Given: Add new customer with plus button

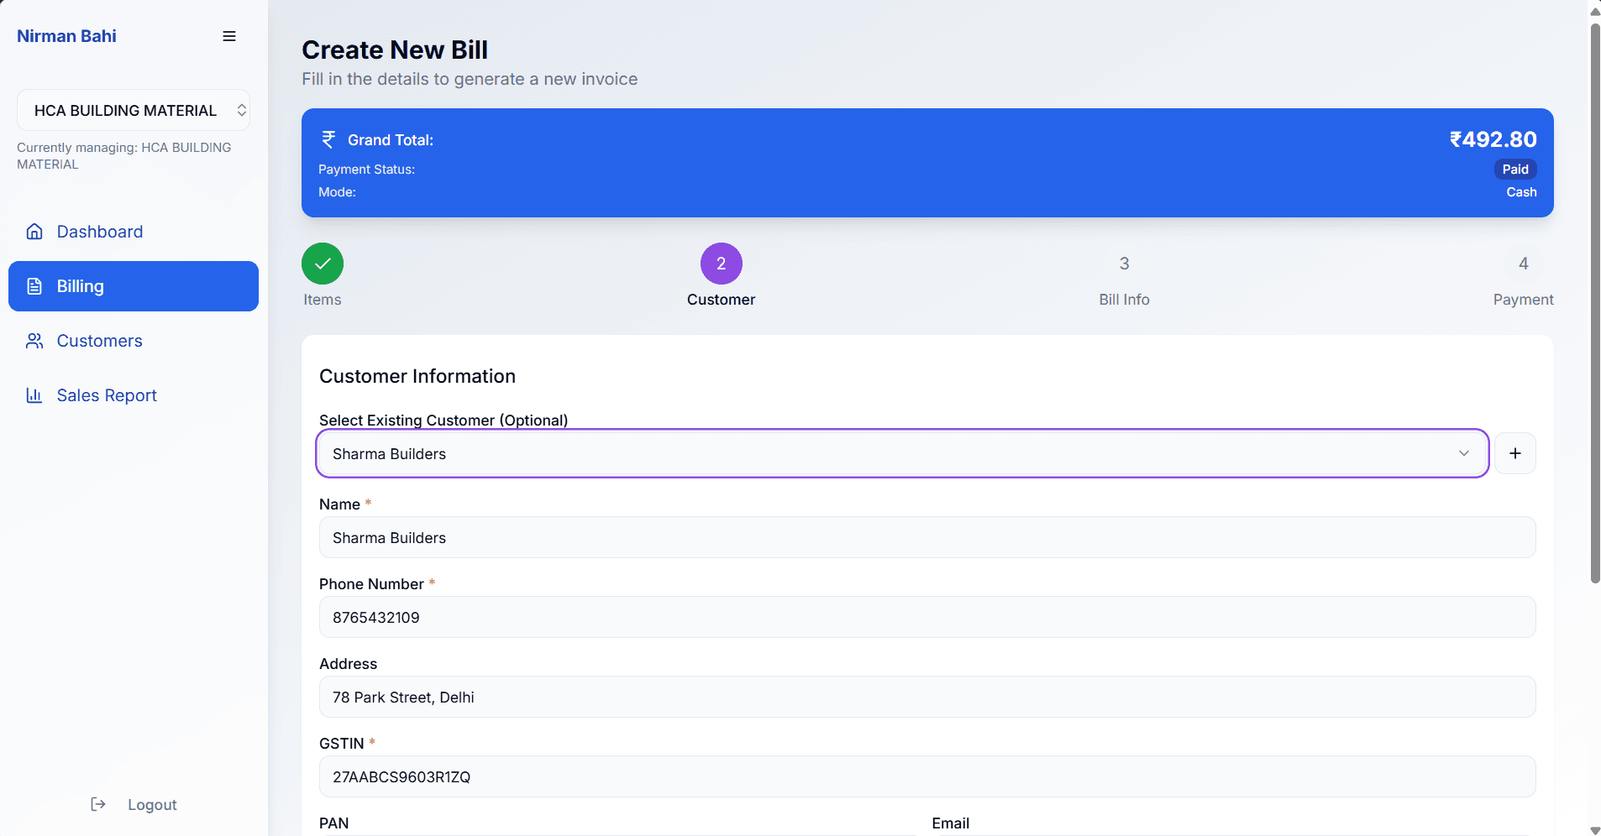Looking at the screenshot, I should (x=1515, y=453).
